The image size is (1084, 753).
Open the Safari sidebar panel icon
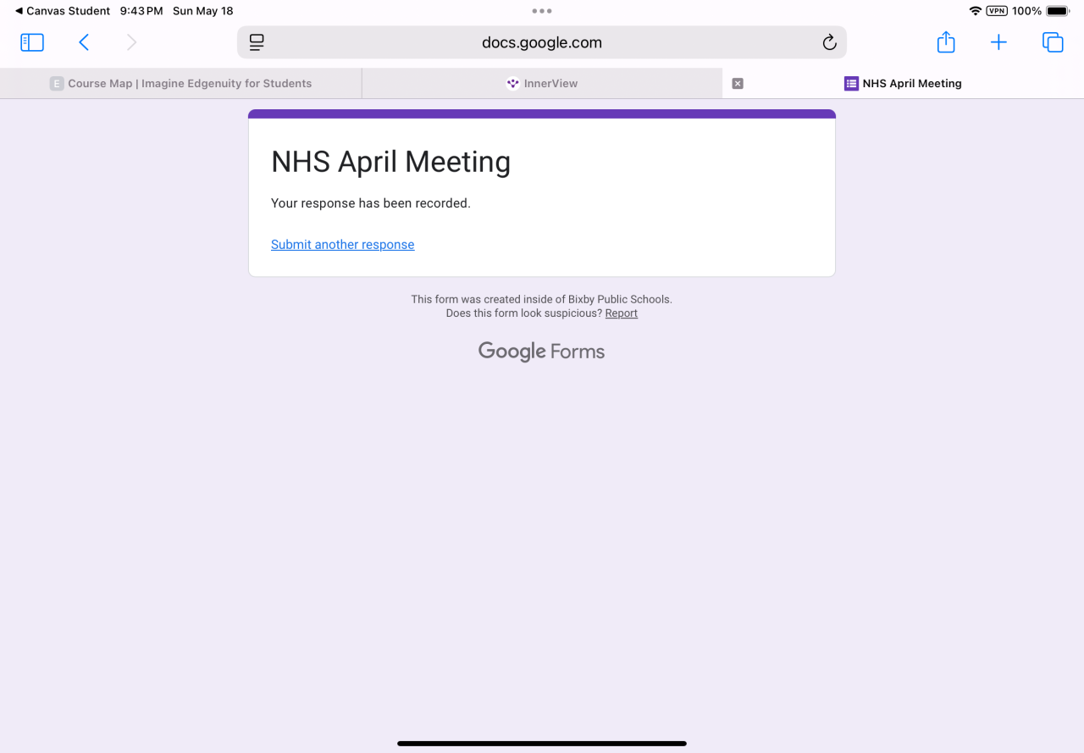[32, 42]
